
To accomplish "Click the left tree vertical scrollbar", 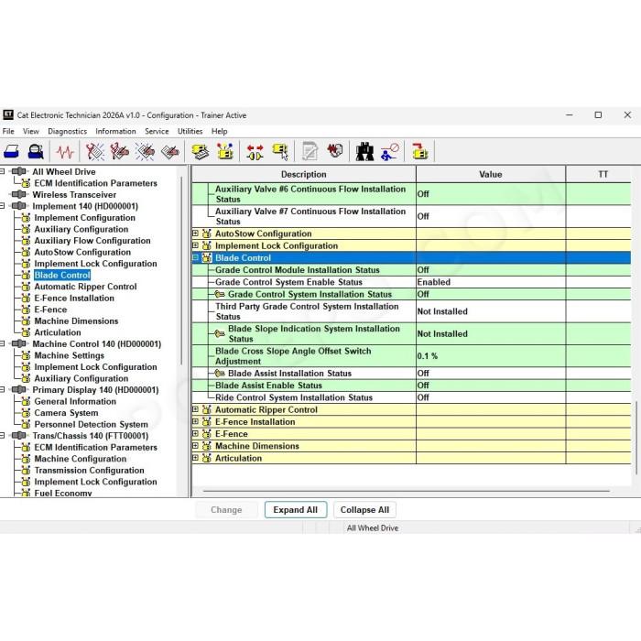I will point(181,270).
